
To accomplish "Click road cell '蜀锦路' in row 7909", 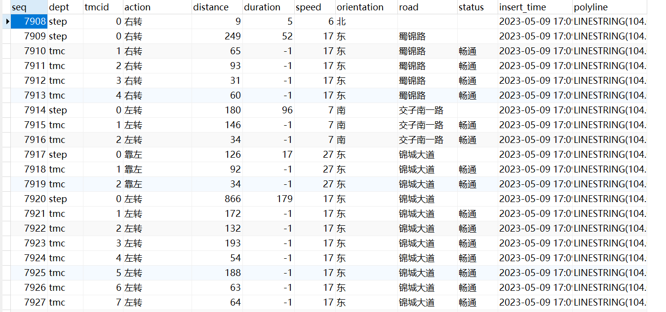I will [428, 36].
